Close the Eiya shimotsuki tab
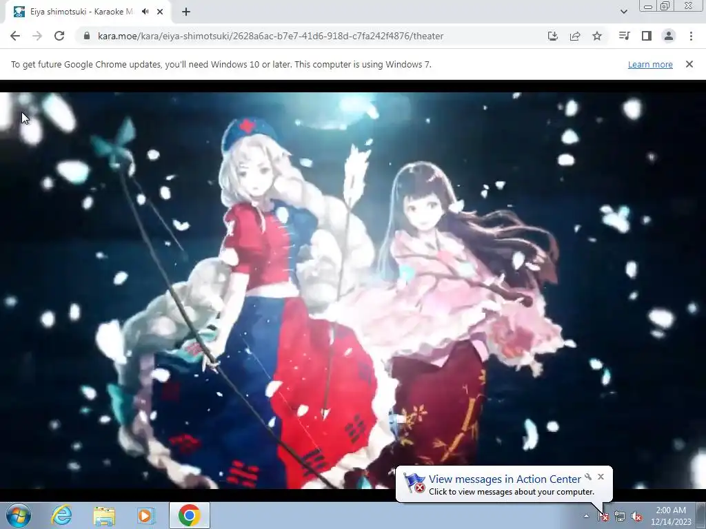706x529 pixels. coord(160,12)
